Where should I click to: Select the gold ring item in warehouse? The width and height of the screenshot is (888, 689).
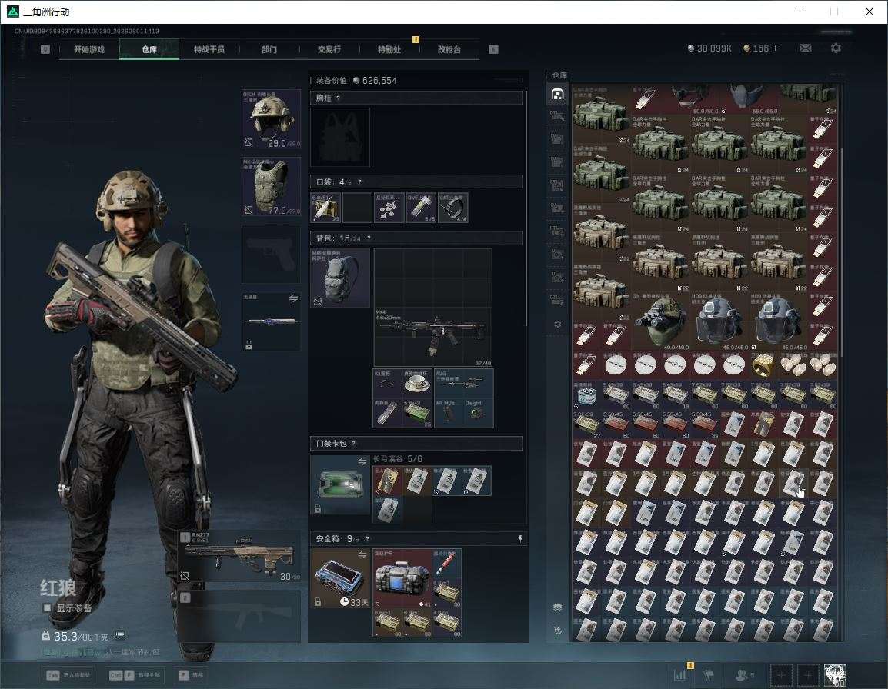pyautogui.click(x=763, y=365)
